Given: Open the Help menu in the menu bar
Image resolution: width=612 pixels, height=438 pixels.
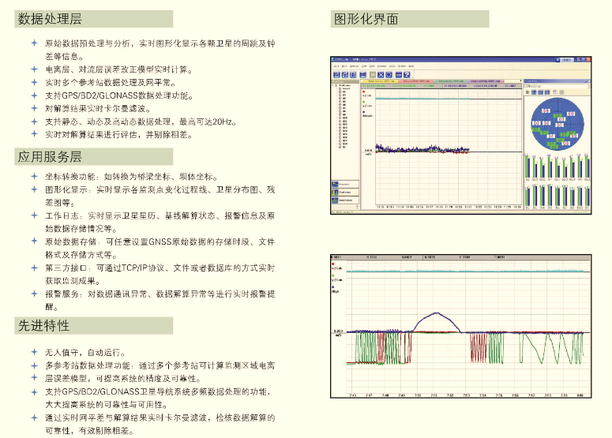Looking at the screenshot, I should [x=410, y=66].
